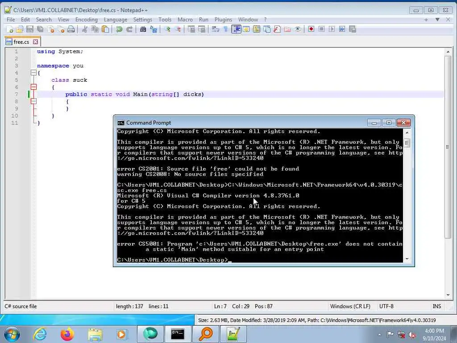The width and height of the screenshot is (457, 343).
Task: Open the File menu
Action: [x=11, y=20]
